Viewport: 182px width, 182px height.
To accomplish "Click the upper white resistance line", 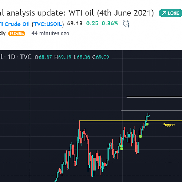I will (x=154, y=97).
